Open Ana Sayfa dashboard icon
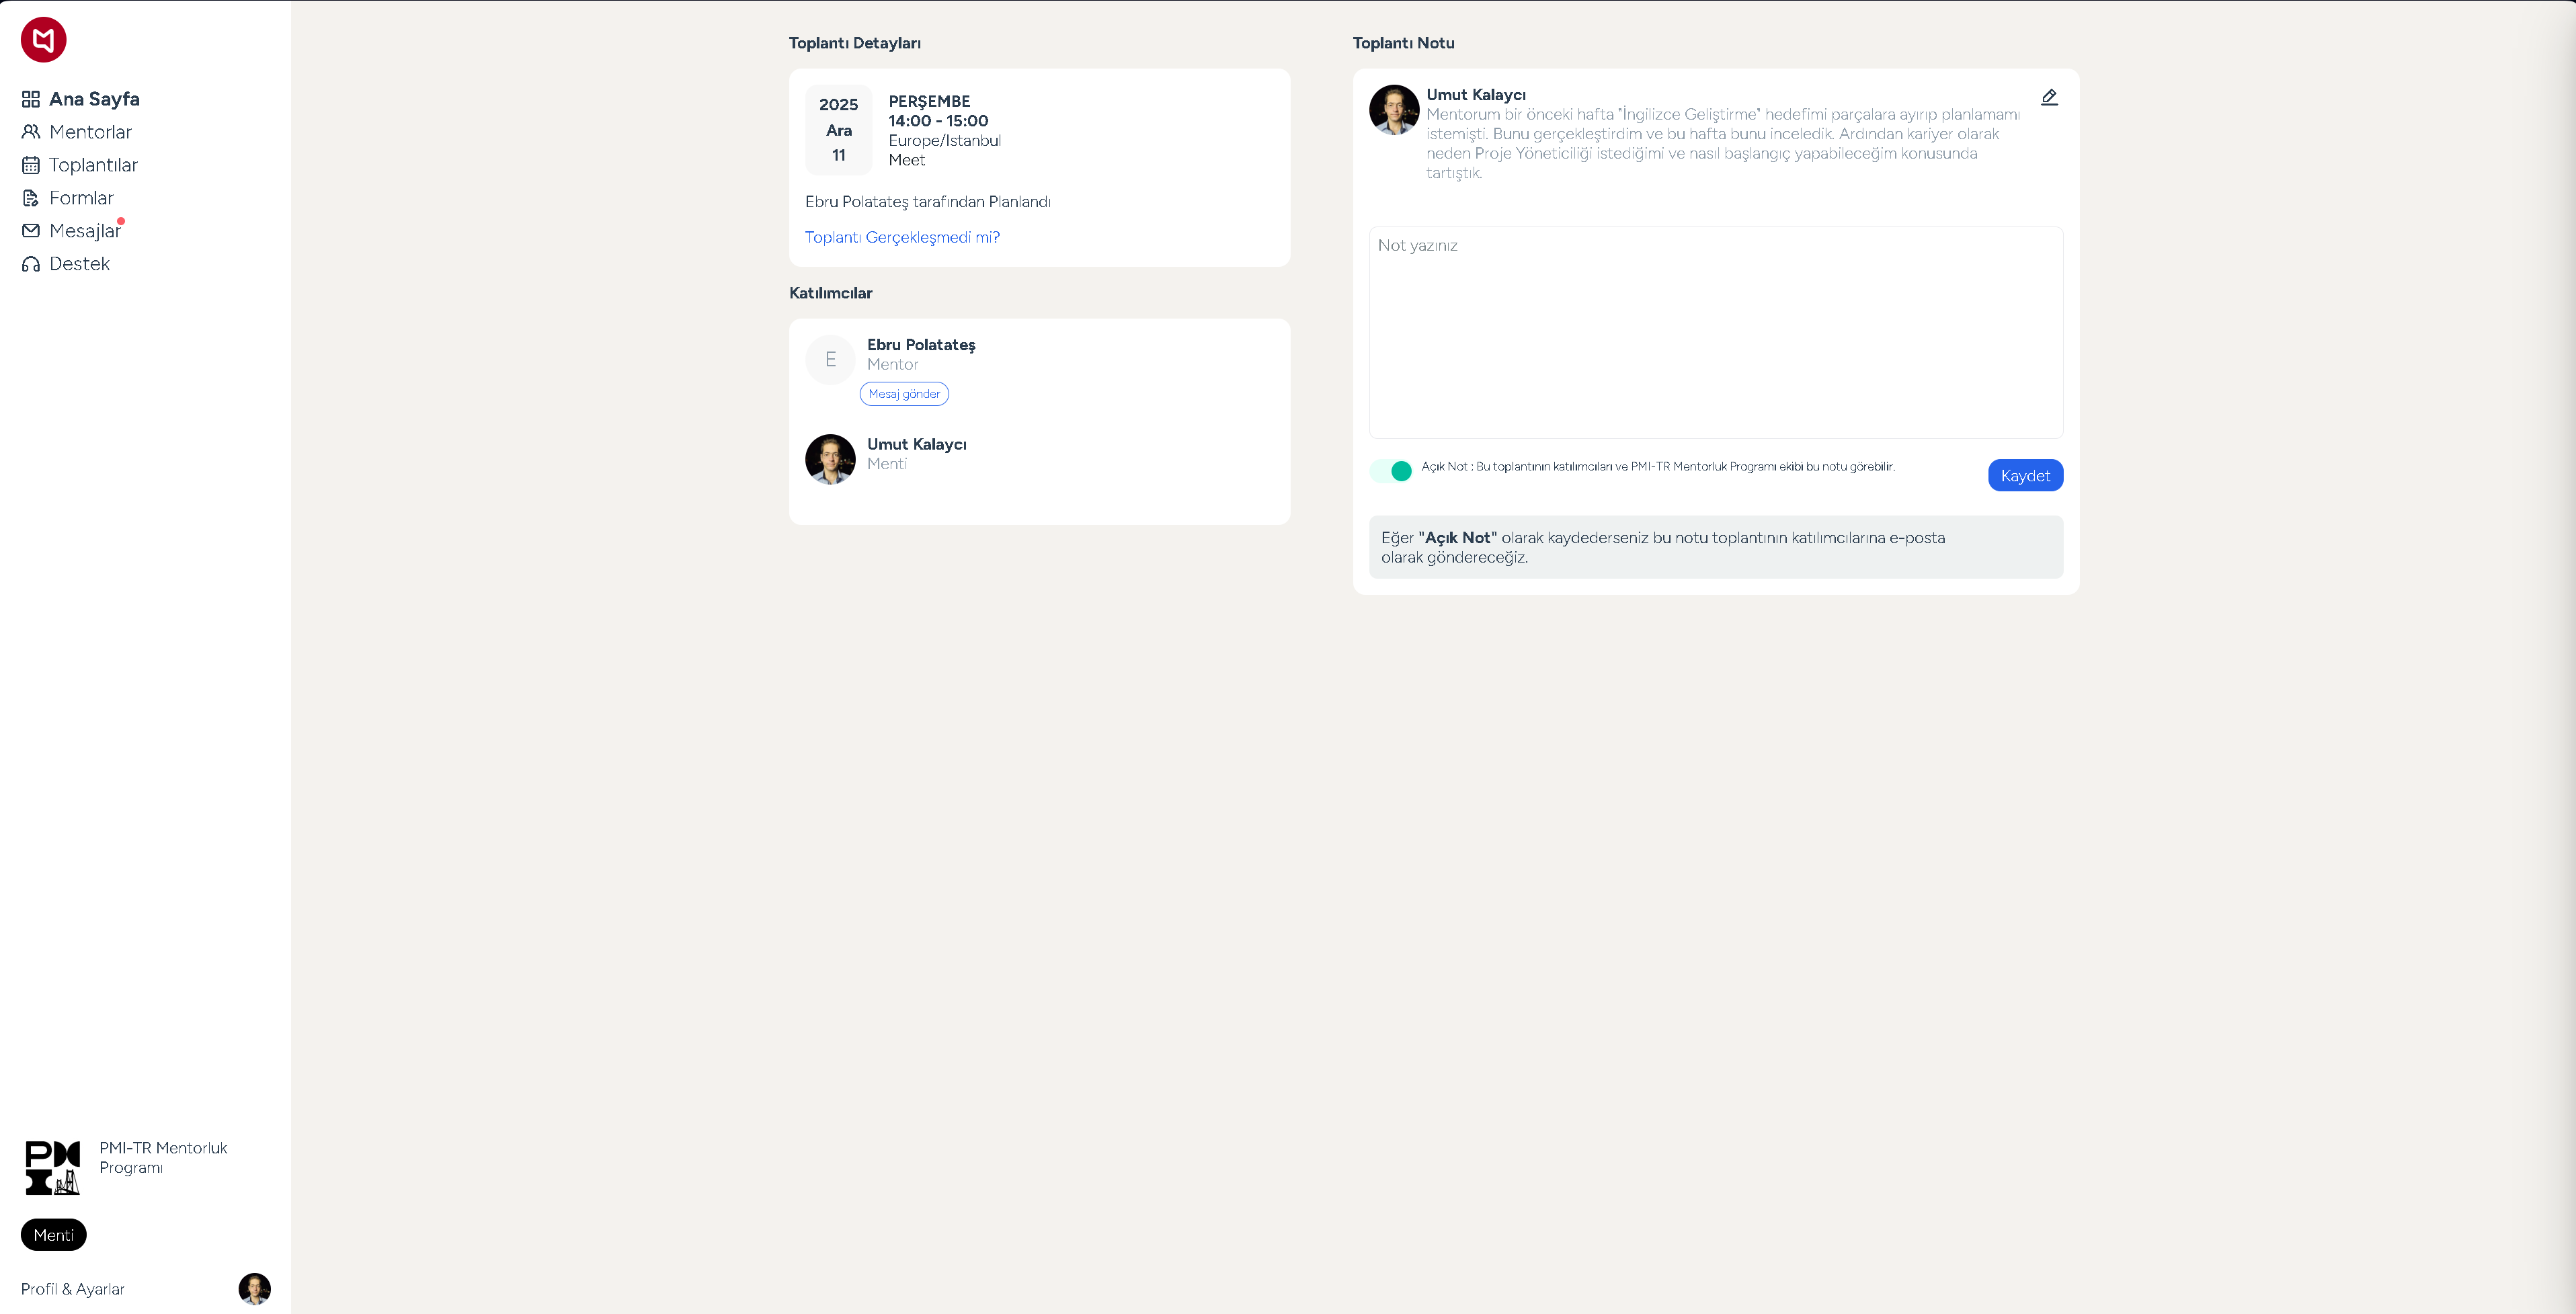The width and height of the screenshot is (2576, 1314). click(x=31, y=99)
